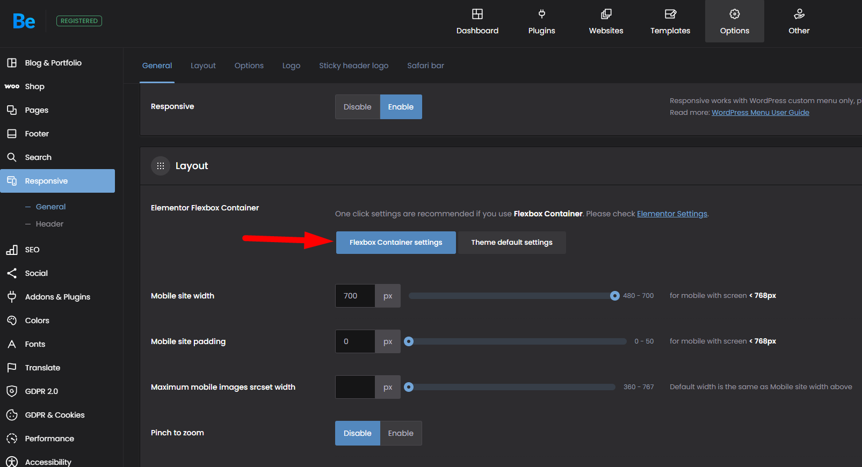
Task: Click the GDPR & Cookies cookie icon
Action: coord(12,415)
